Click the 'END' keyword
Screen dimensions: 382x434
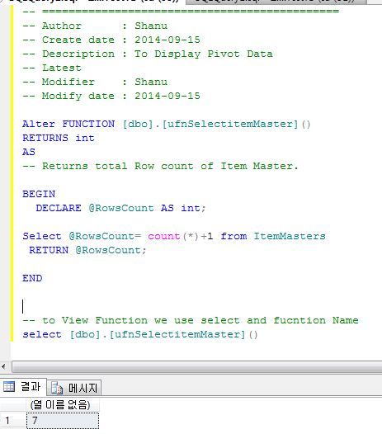click(x=32, y=278)
